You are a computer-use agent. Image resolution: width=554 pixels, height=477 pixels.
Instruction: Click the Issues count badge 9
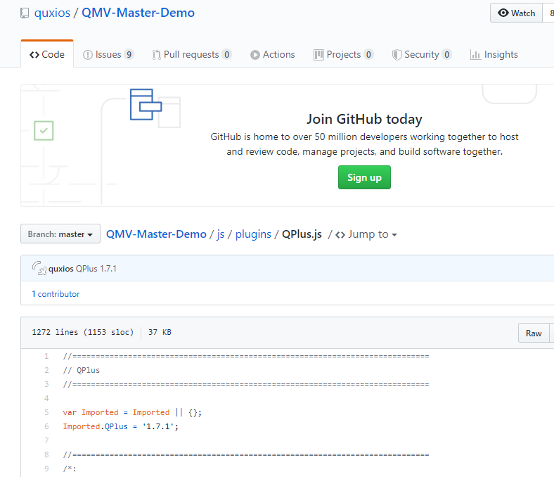[x=129, y=54]
